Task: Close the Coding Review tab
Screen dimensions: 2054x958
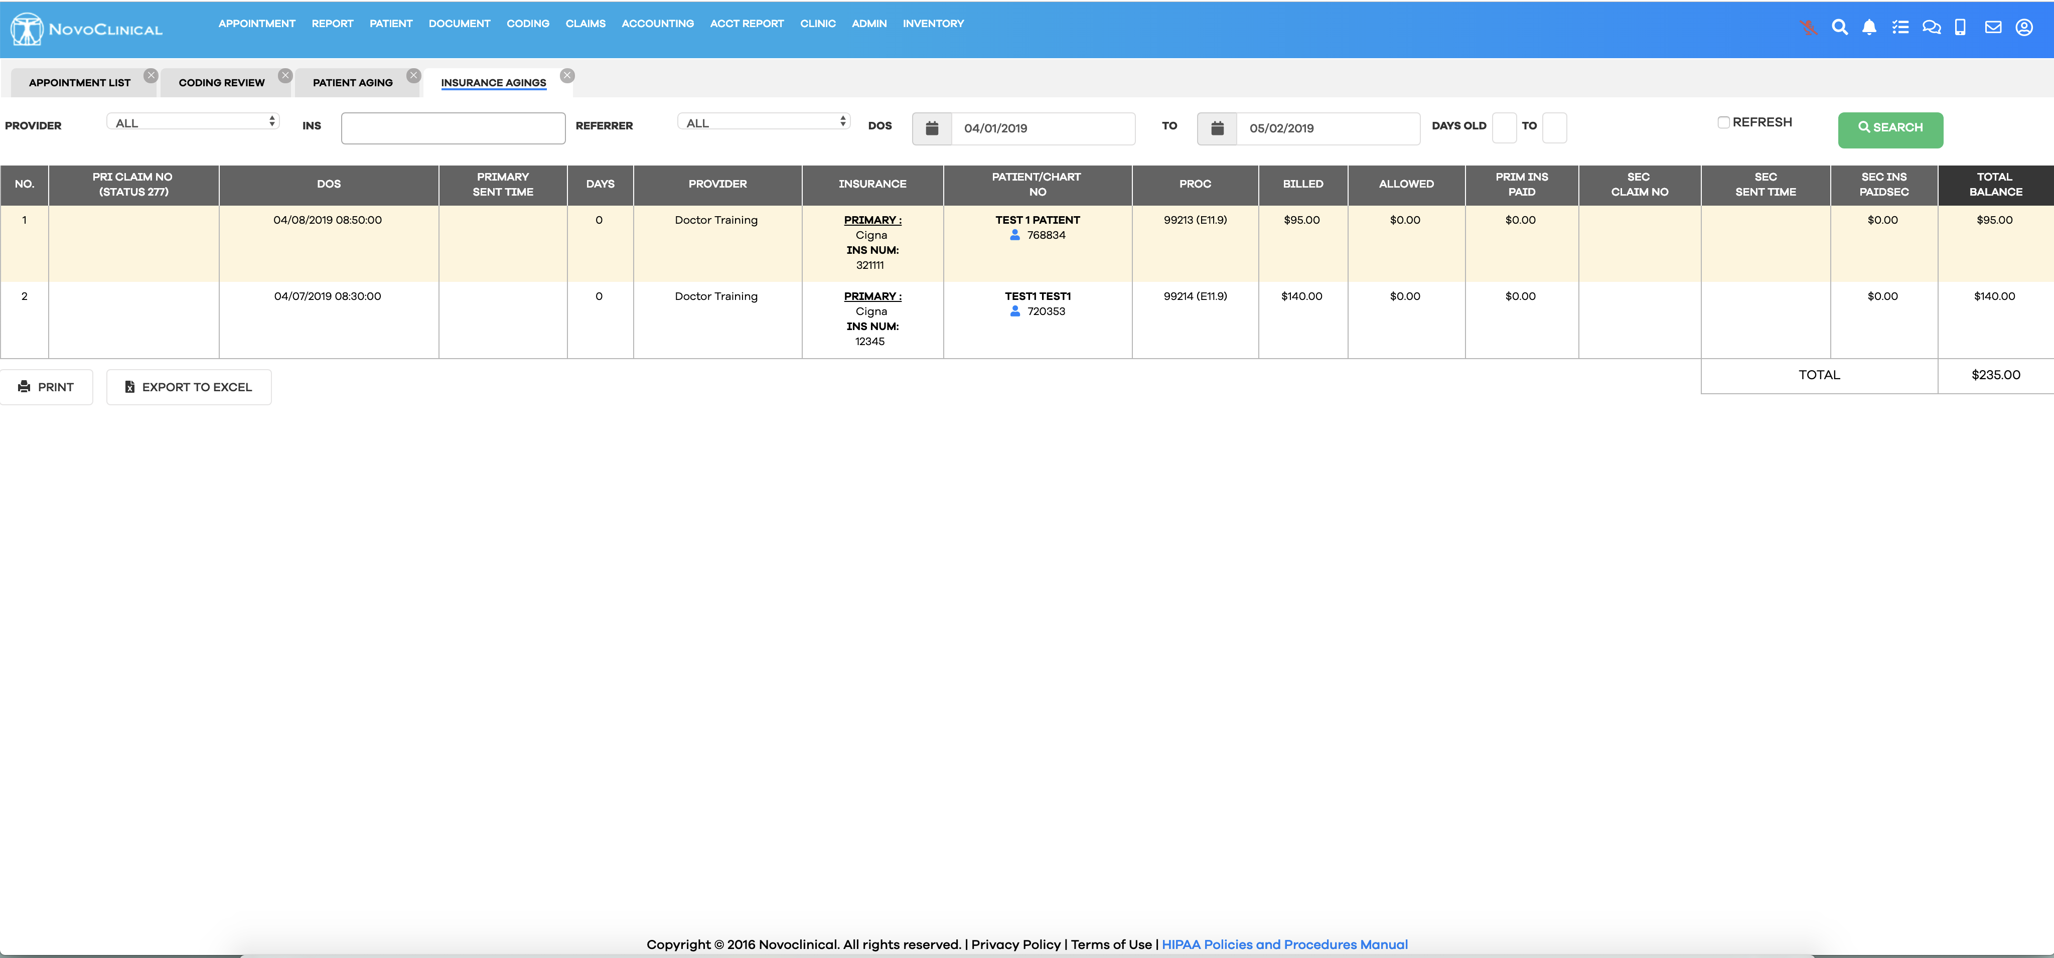Action: point(284,75)
